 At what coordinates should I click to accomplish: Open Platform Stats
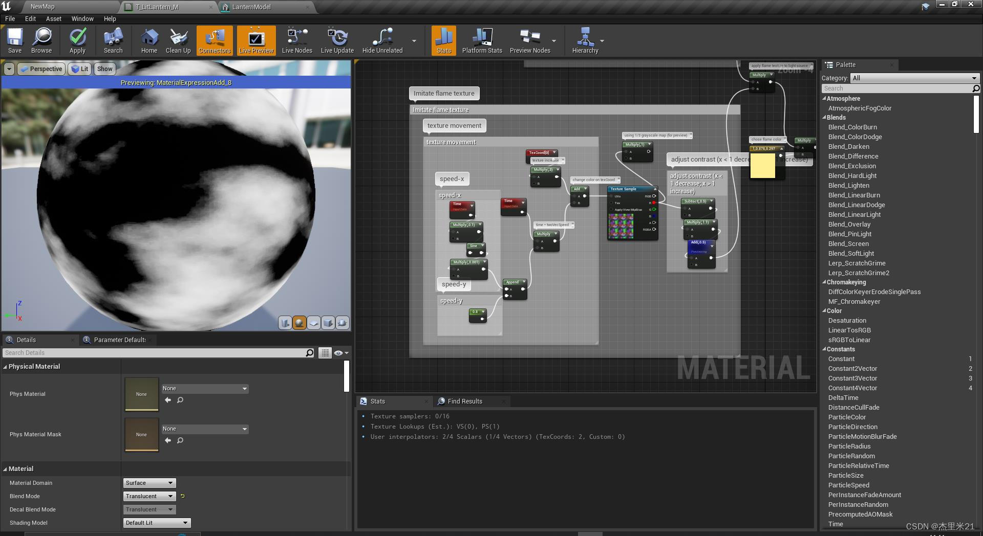tap(482, 40)
